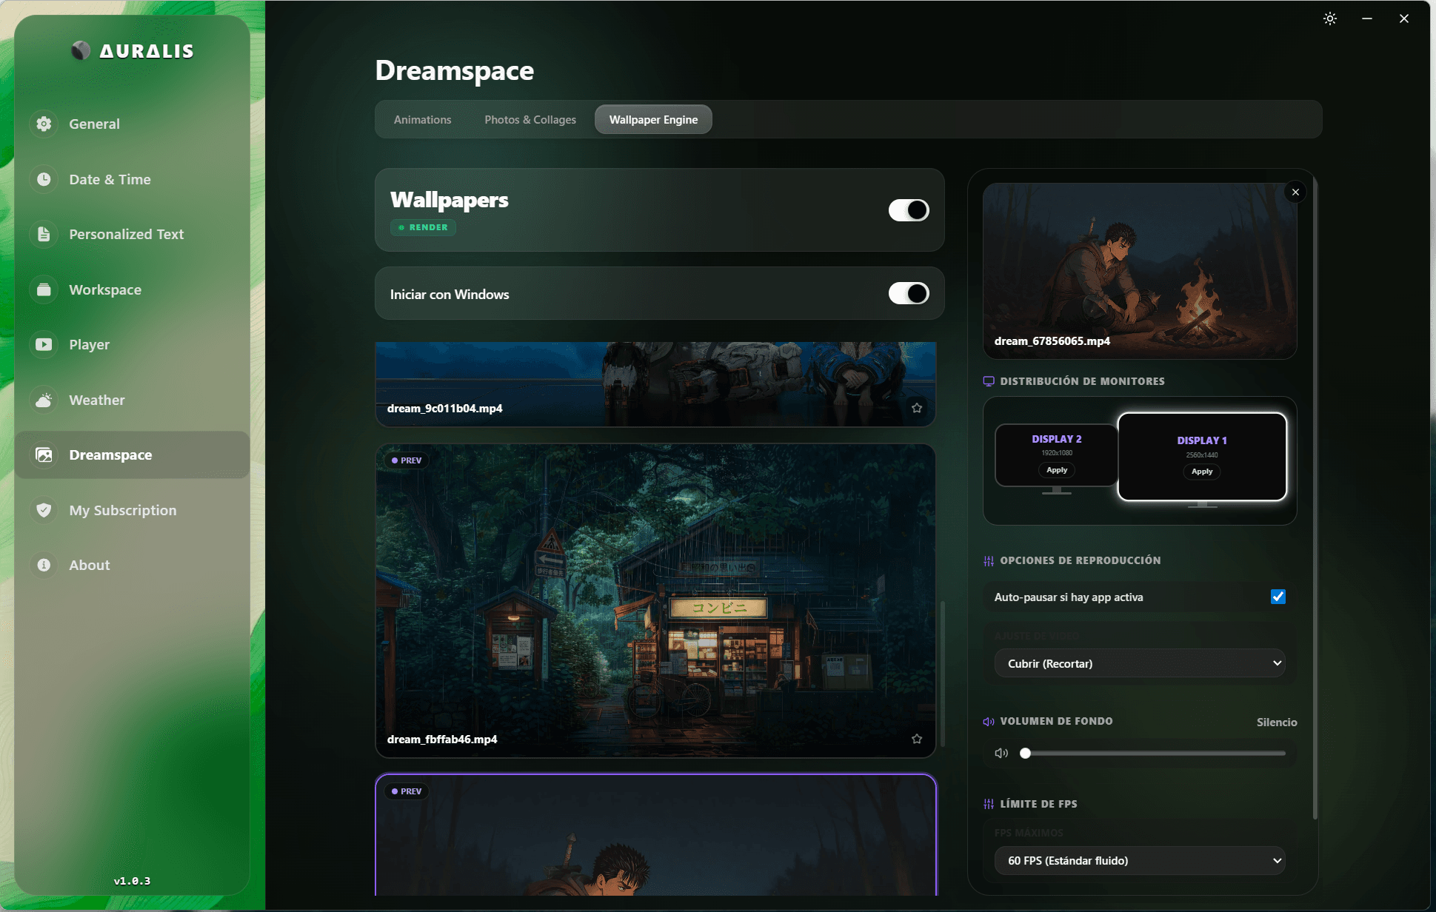
Task: Click the Auralis logo orb
Action: (81, 50)
